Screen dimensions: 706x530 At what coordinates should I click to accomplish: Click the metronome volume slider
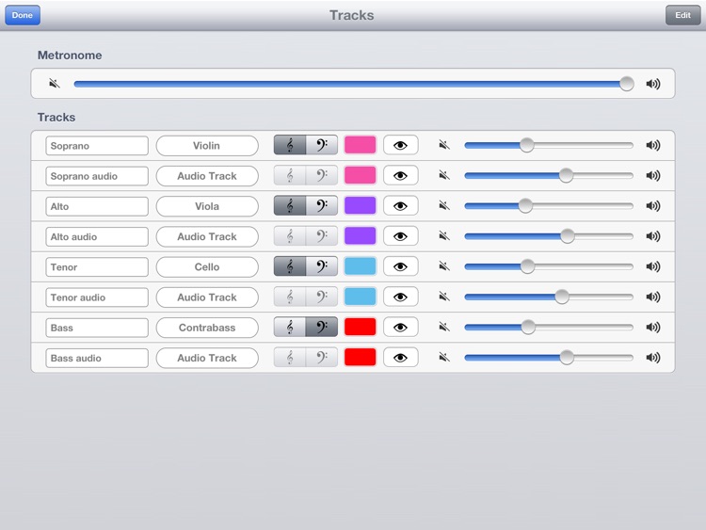point(354,84)
